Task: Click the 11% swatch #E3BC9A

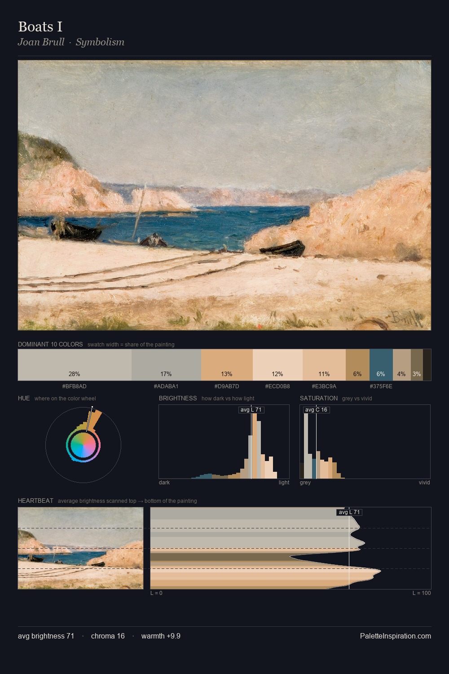Action: point(324,365)
